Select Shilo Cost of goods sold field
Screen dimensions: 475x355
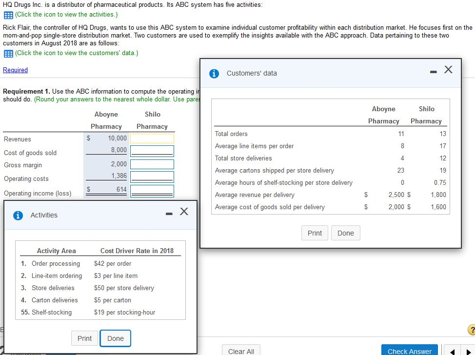point(152,151)
